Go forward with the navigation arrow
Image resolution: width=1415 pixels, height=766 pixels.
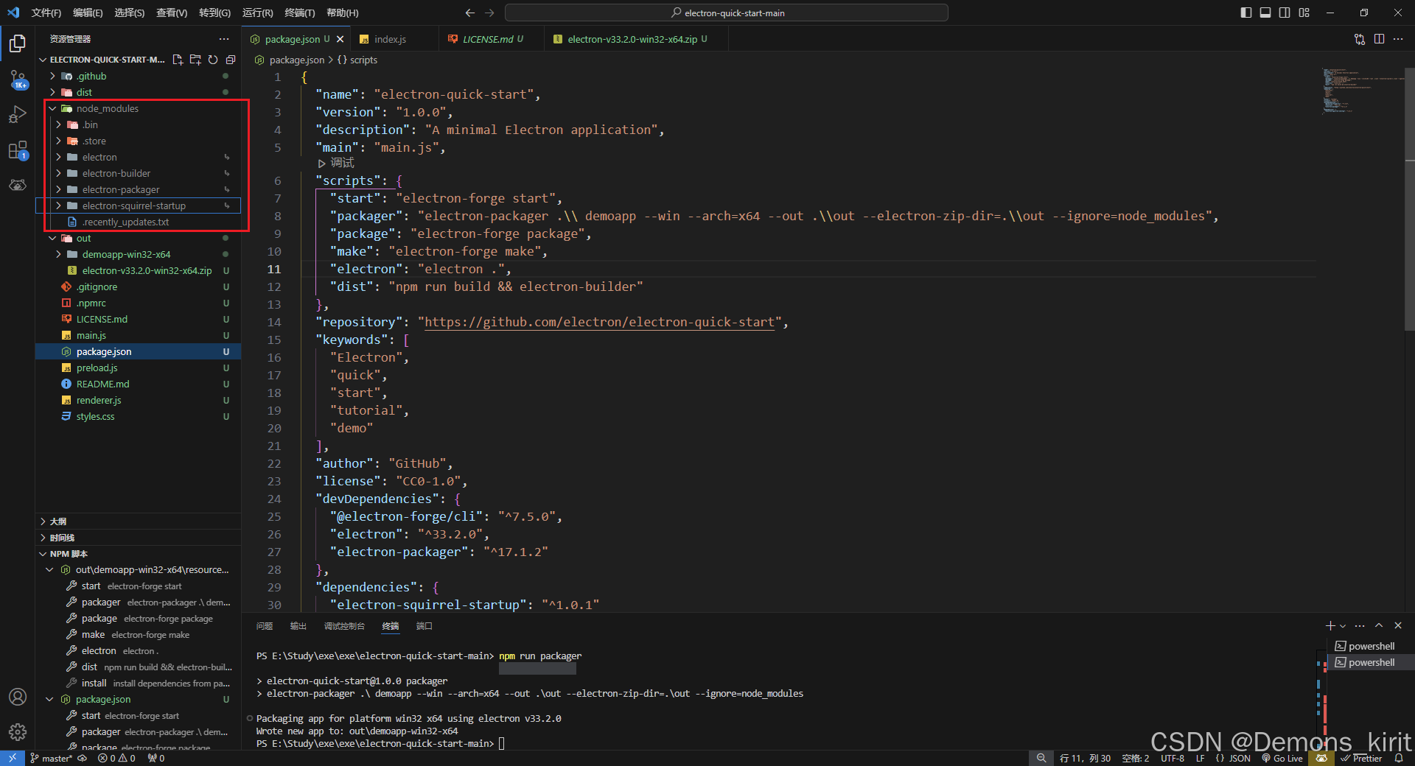click(490, 13)
